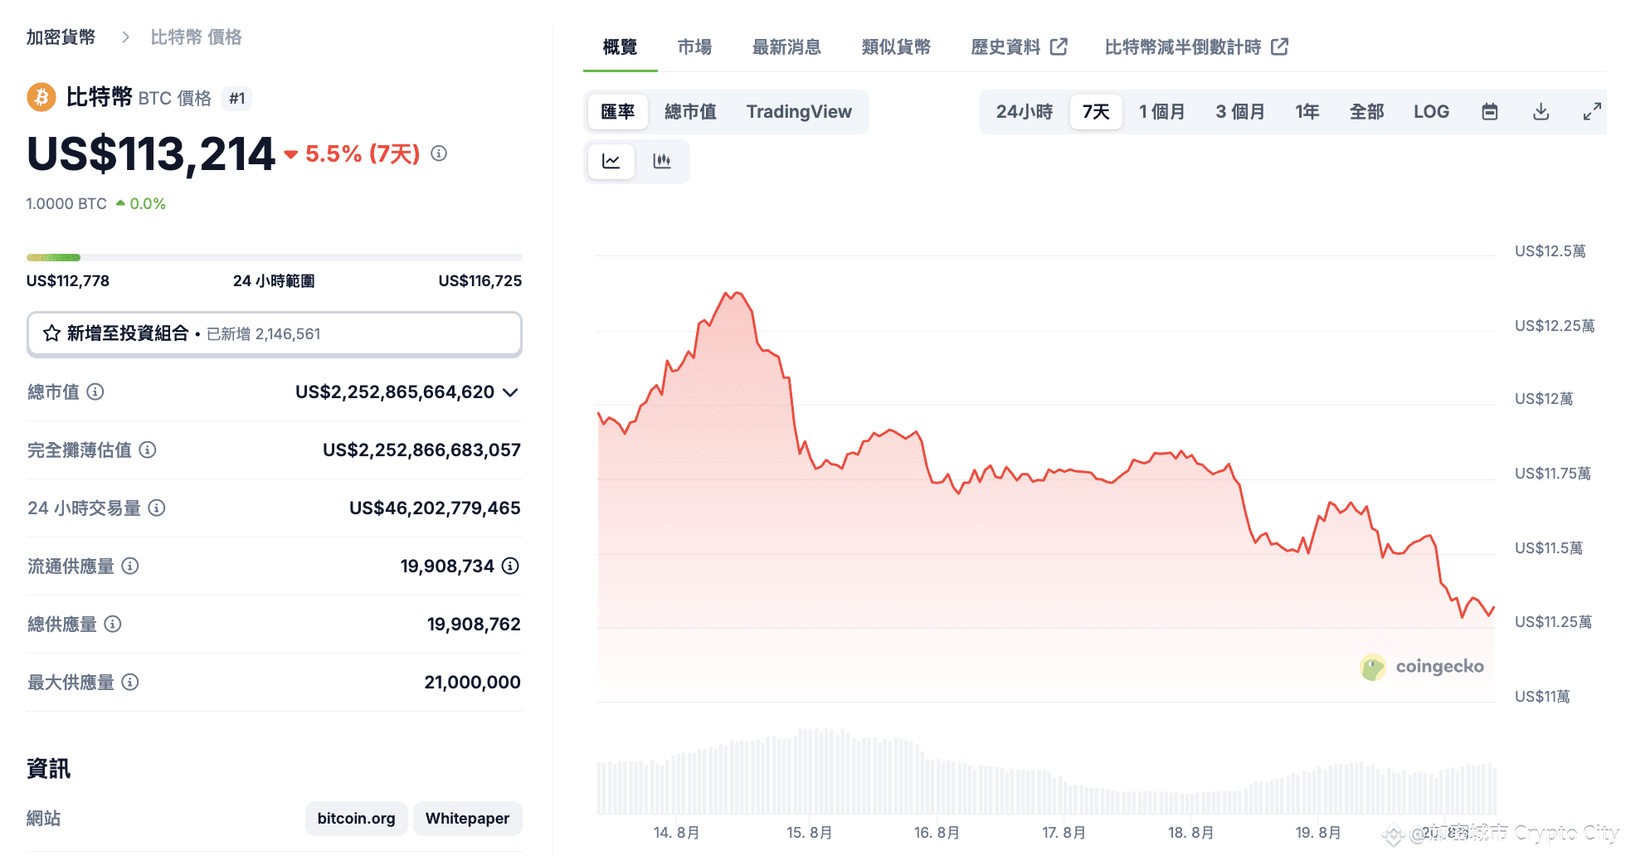Click the 21,000,000 max supply value
This screenshot has width=1626, height=856.
tap(473, 683)
